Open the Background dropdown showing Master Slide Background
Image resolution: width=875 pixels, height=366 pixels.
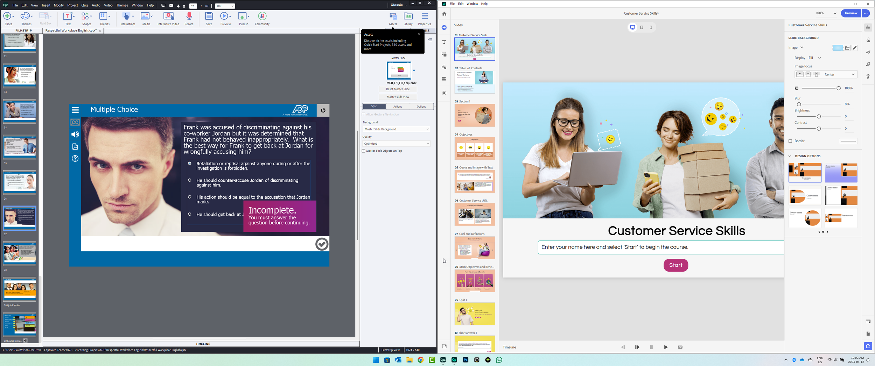pyautogui.click(x=396, y=129)
